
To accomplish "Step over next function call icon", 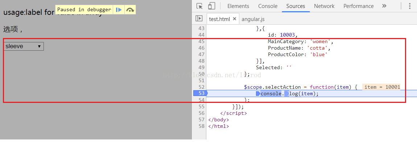I will coord(130,9).
